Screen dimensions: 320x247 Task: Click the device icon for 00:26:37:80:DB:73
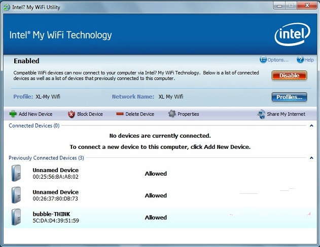[16, 195]
